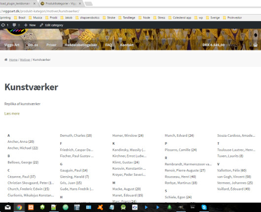Open Android Studio from the taskbar
The image size is (261, 212).
pyautogui.click(x=123, y=208)
